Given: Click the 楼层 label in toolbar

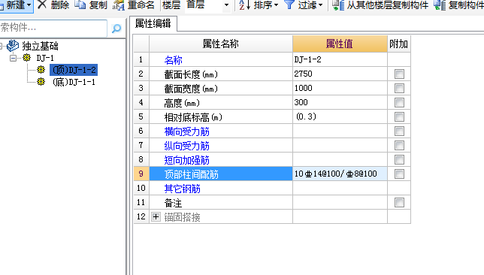Looking at the screenshot, I should (171, 5).
